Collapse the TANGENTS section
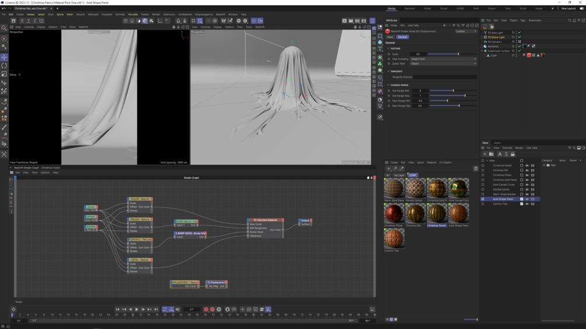This screenshot has height=329, width=586. [388, 71]
